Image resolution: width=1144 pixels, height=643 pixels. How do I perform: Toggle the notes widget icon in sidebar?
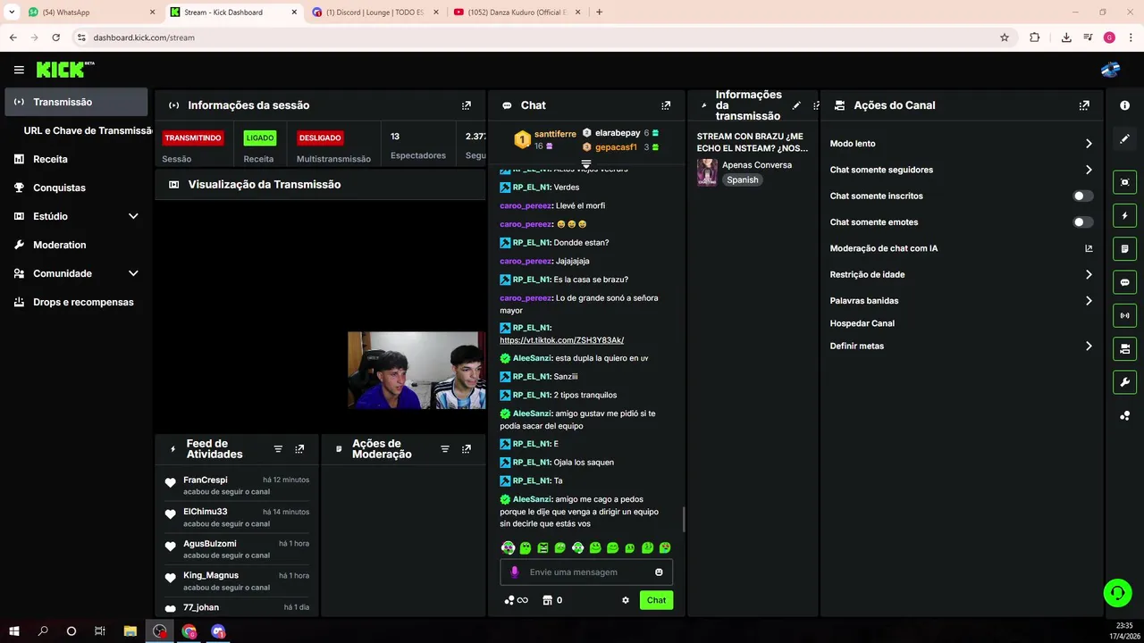(x=1124, y=248)
